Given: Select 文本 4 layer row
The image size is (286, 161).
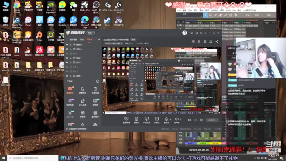Looking at the screenshot, I should [x=83, y=49].
